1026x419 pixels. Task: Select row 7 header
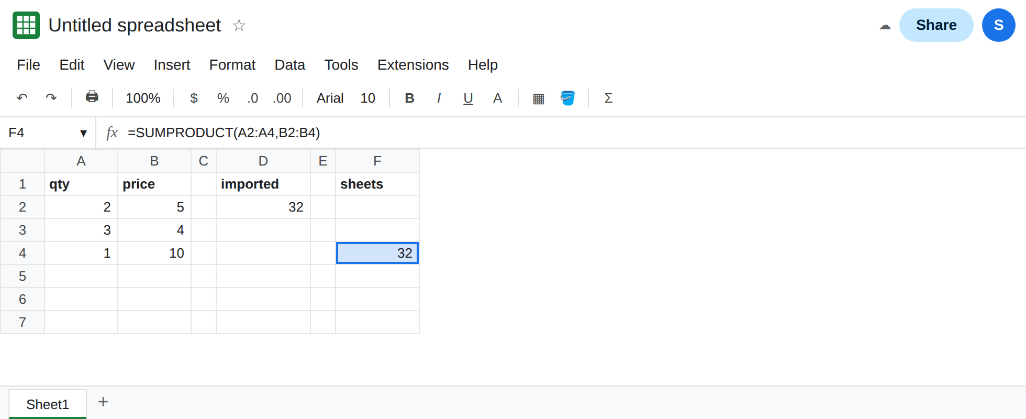tap(23, 322)
